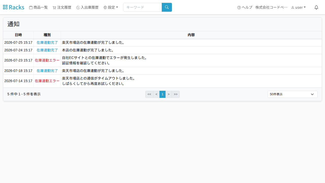Image resolution: width=325 pixels, height=183 pixels.
Task: Click the Racks logo icon
Action: coord(5,7)
